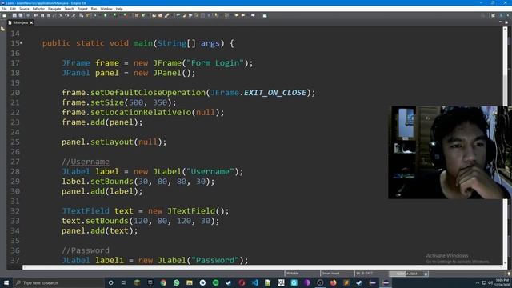512x288 pixels.
Task: Click the New file toolbar icon
Action: (5, 15)
